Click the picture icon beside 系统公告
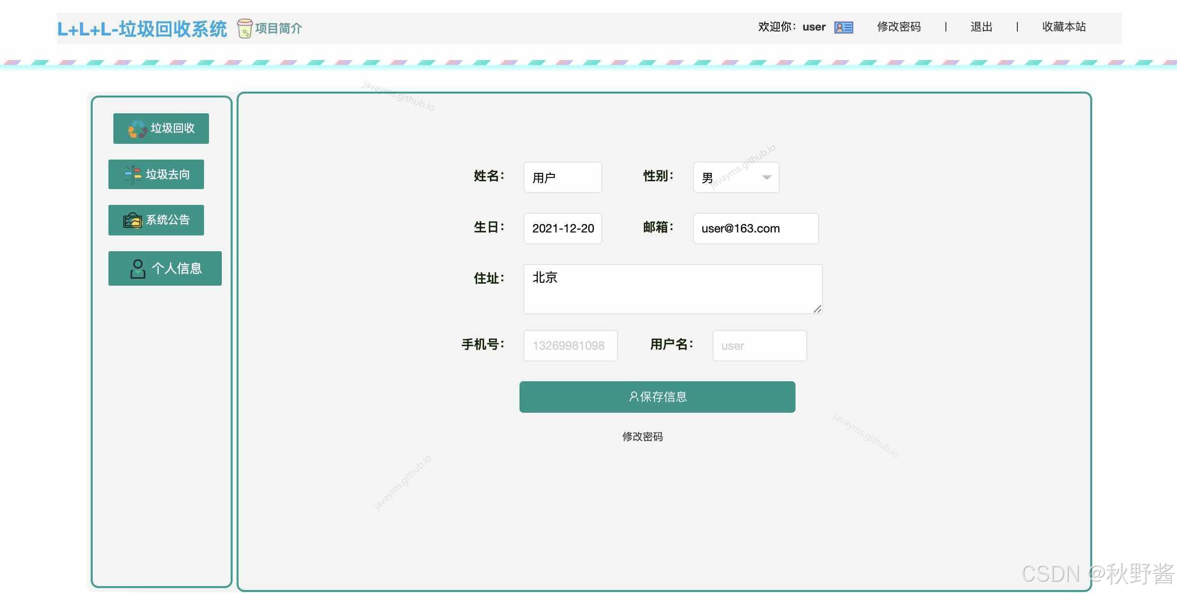1177x593 pixels. click(132, 220)
